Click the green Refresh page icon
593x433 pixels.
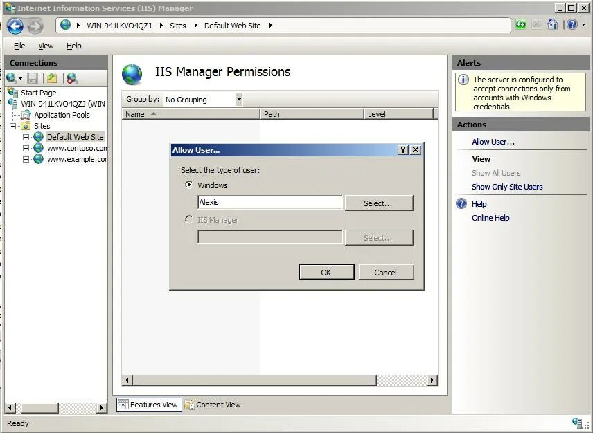point(521,25)
